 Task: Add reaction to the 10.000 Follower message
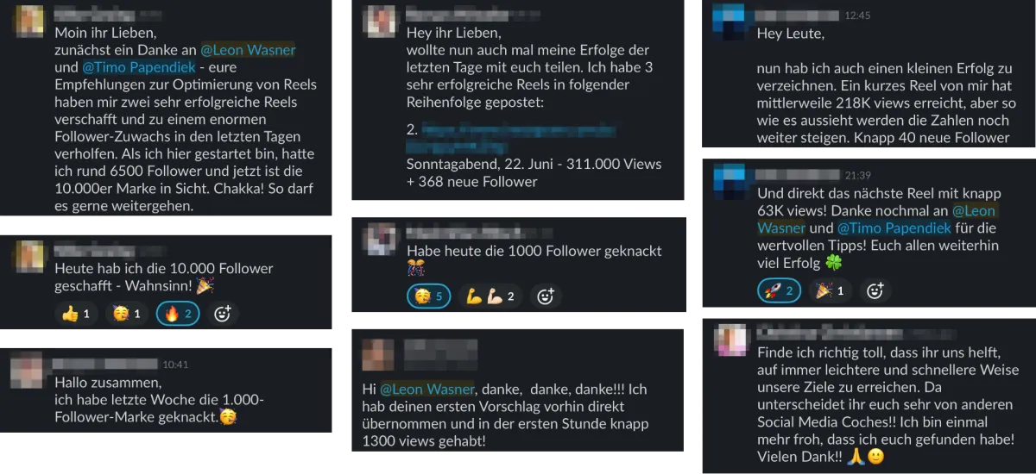coord(222,314)
